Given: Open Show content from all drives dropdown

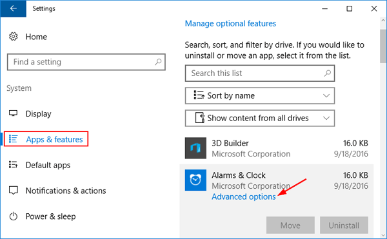Looking at the screenshot, I should 260,119.
